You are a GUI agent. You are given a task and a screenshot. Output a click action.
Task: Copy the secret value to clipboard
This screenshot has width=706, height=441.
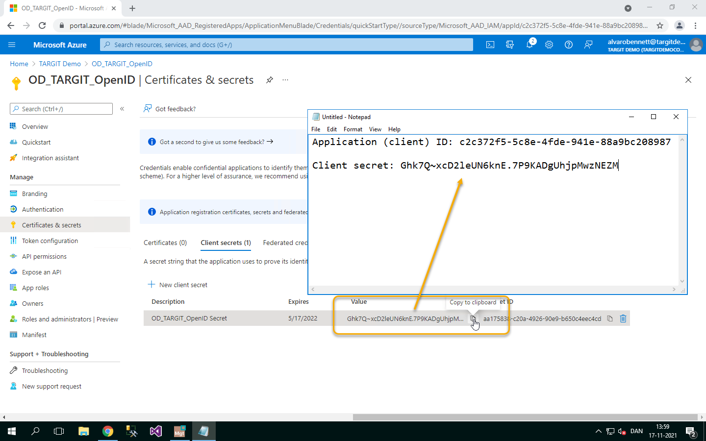[473, 318]
